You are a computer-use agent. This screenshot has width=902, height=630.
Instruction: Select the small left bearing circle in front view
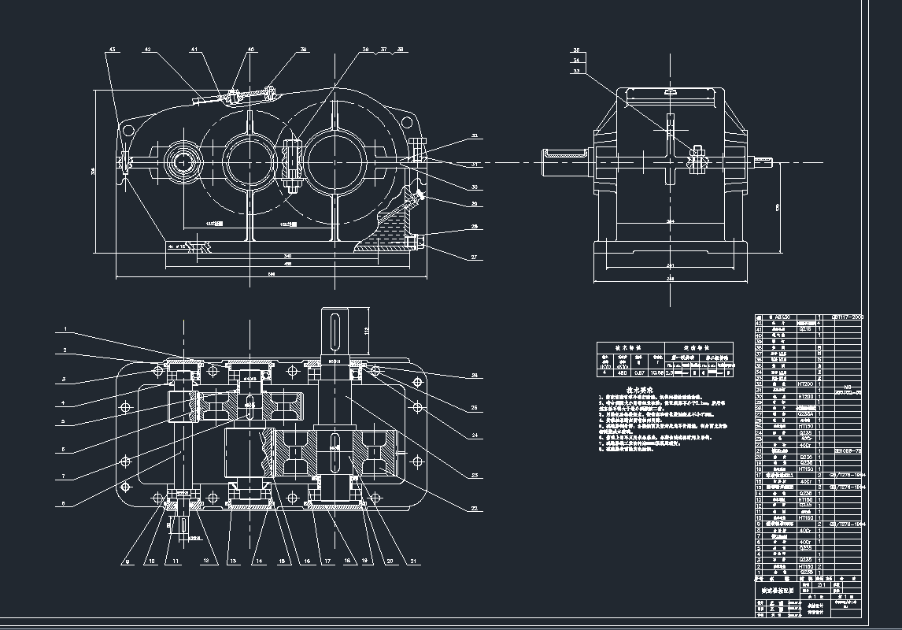pyautogui.click(x=184, y=163)
